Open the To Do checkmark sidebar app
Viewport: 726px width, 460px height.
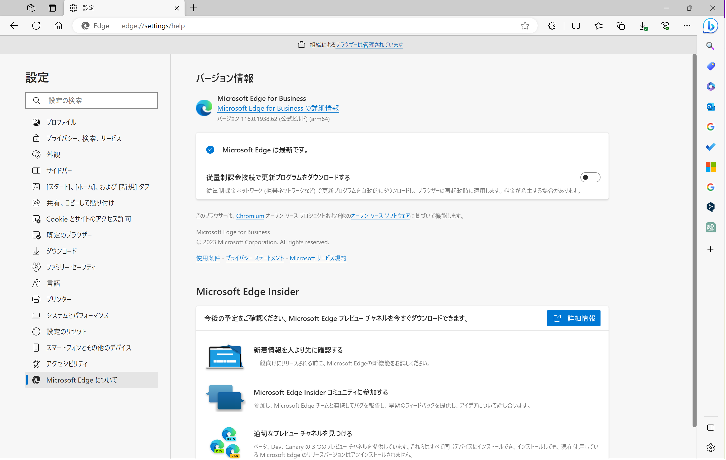(710, 147)
